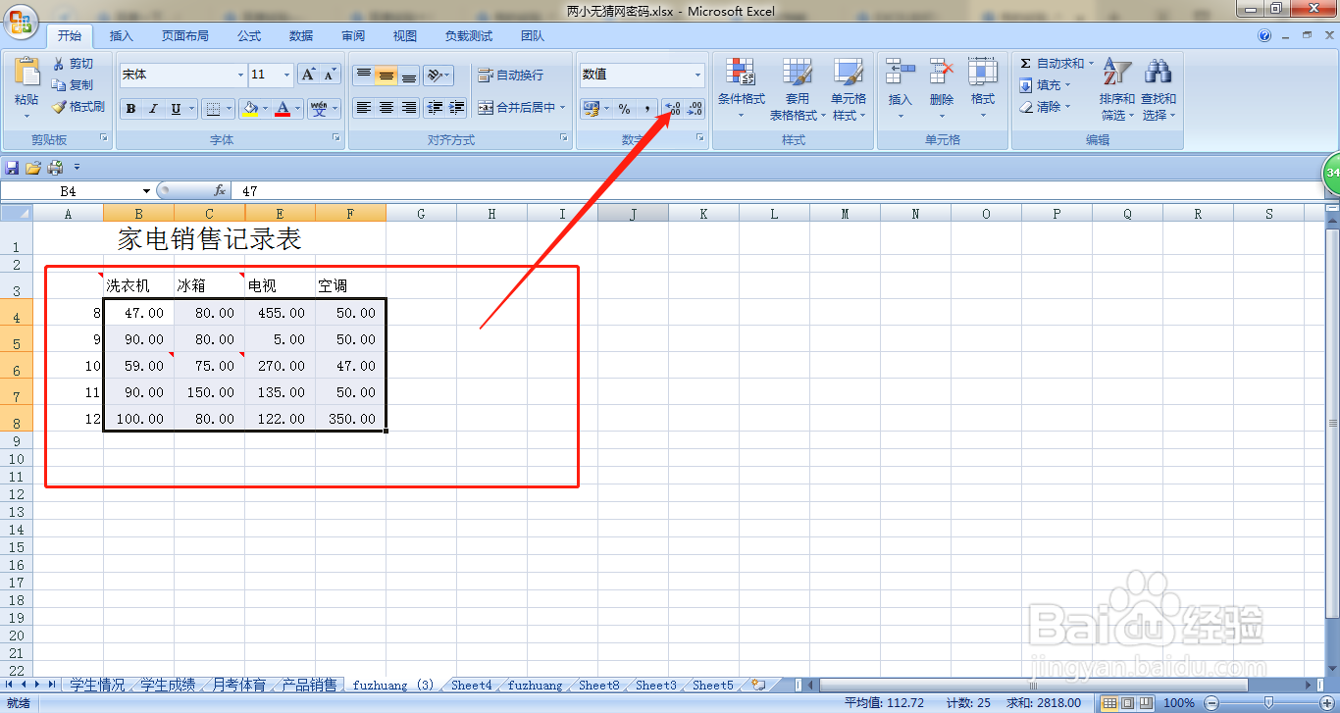Image resolution: width=1340 pixels, height=713 pixels.
Task: Select Page Layout view in the status bar
Action: (1128, 703)
